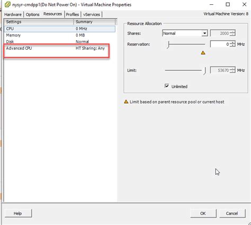
Task: Select the Disk settings row
Action: [60, 42]
